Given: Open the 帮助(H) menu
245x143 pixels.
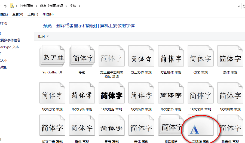Looking at the screenshot, I should click(x=48, y=14).
